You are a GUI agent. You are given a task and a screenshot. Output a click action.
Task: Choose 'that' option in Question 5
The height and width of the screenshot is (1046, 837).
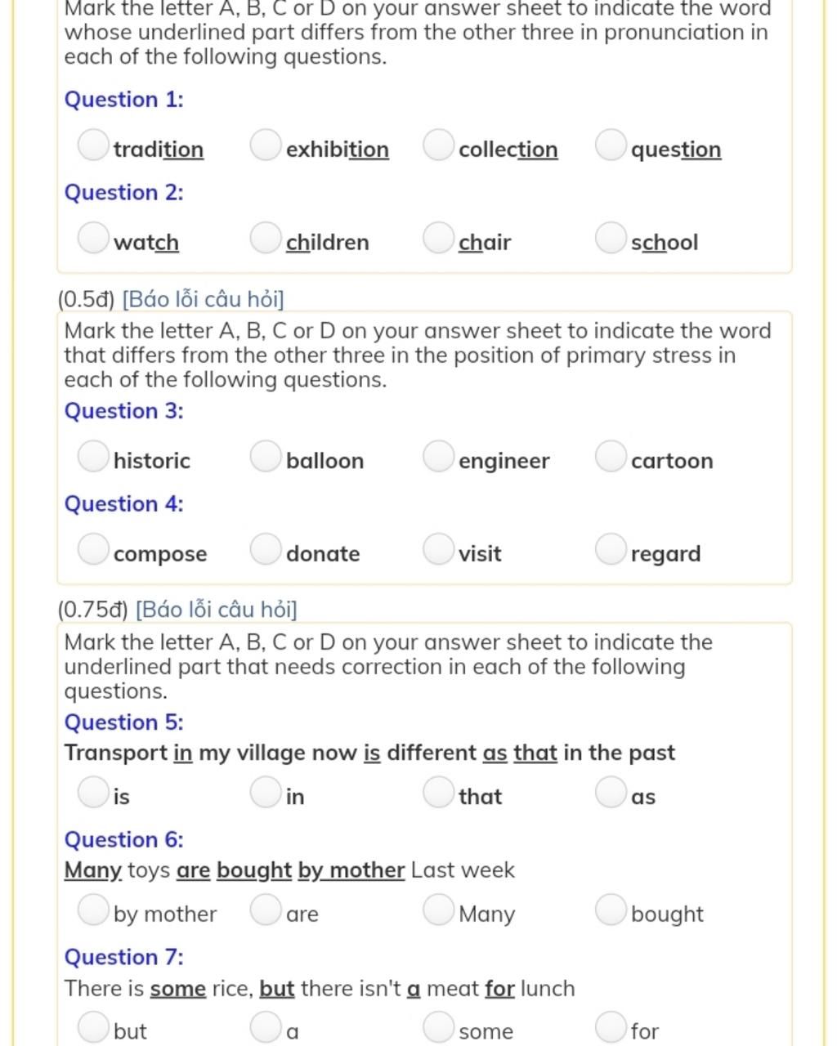tap(438, 793)
